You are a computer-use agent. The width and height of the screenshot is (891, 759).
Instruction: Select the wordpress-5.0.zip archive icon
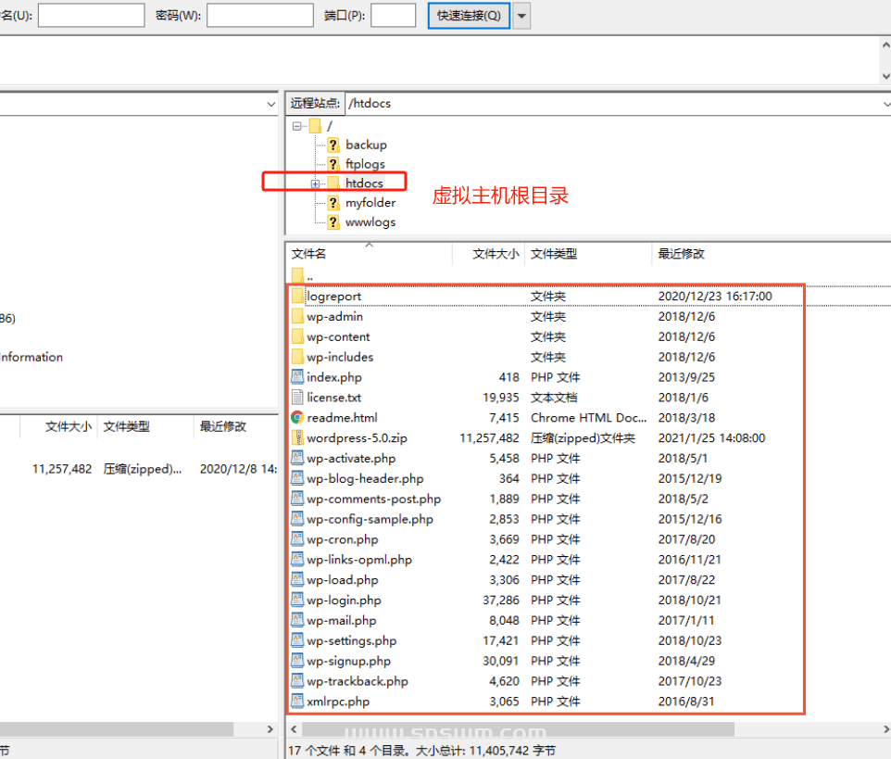pos(298,437)
